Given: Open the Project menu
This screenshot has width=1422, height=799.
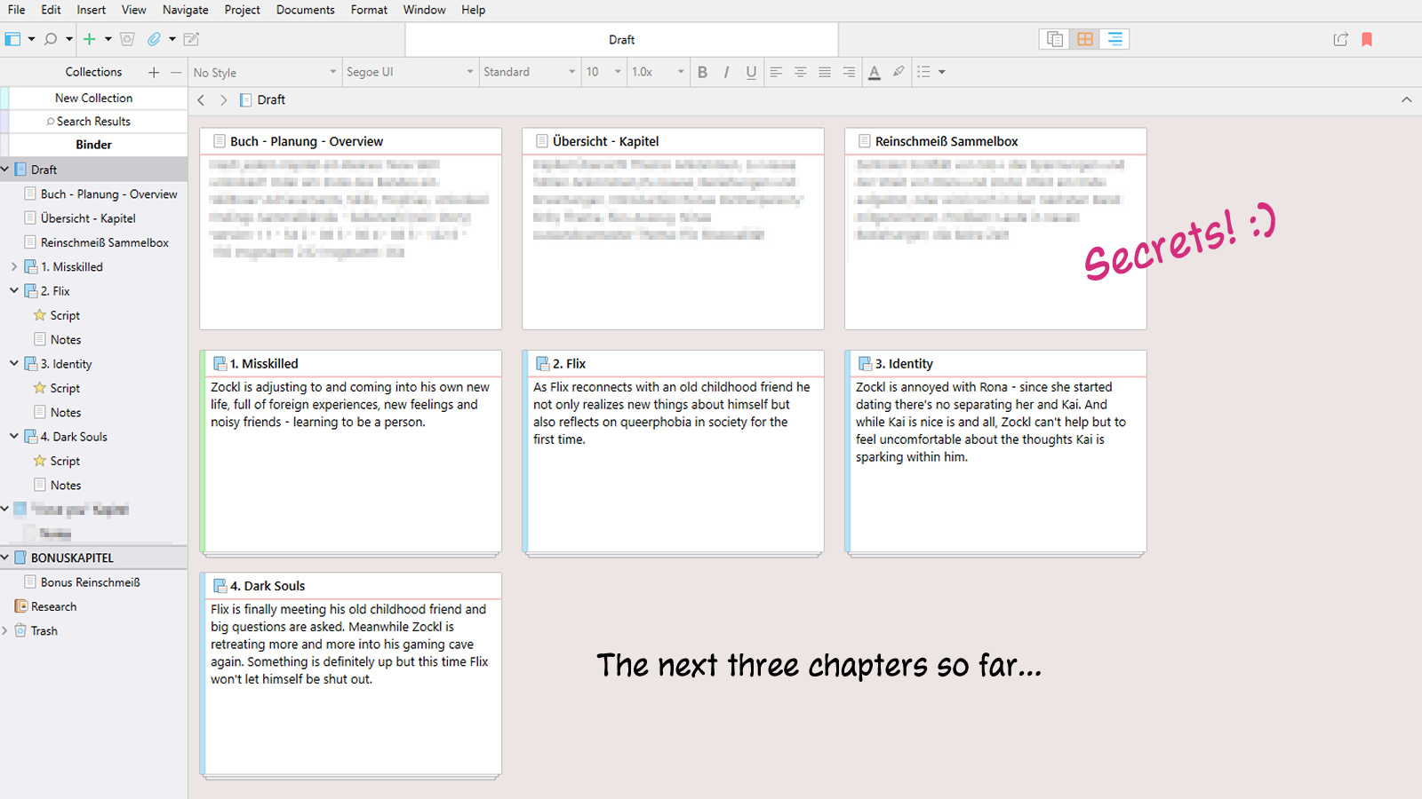Looking at the screenshot, I should (242, 10).
